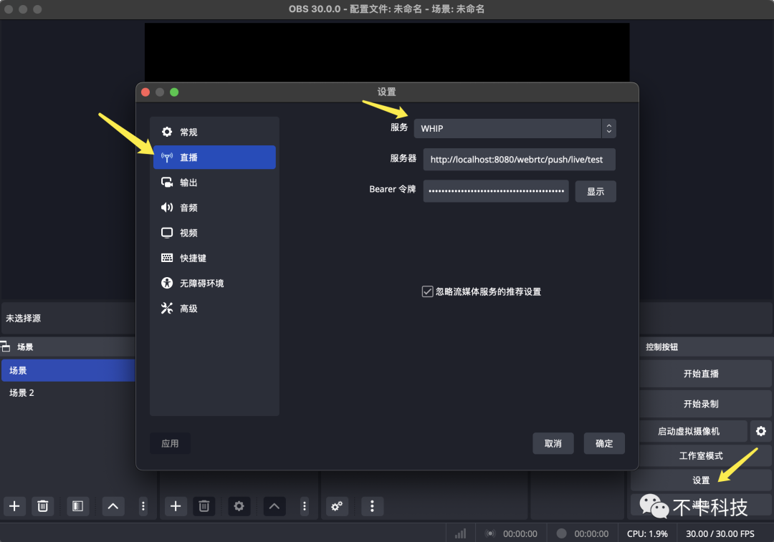Click the recording status circle icon
Image resolution: width=774 pixels, height=542 pixels.
coord(561,533)
